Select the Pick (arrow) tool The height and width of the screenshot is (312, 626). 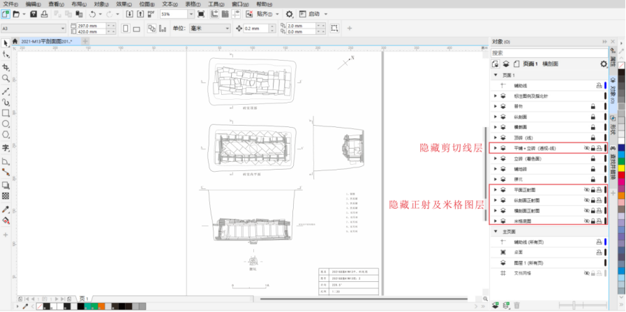[x=6, y=43]
